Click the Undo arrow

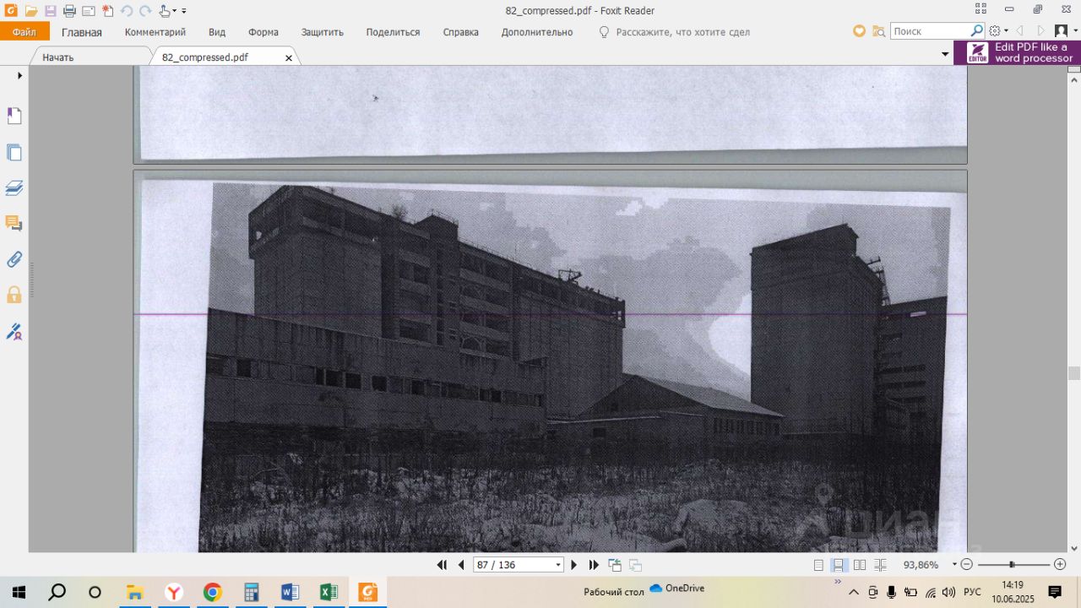click(x=127, y=11)
